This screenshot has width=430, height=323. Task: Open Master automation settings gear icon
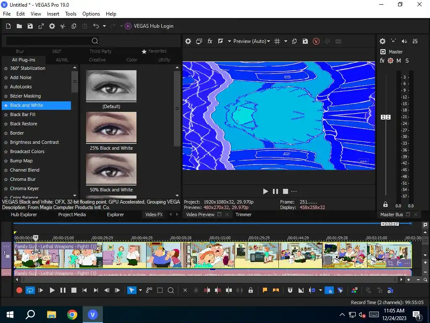tap(391, 61)
